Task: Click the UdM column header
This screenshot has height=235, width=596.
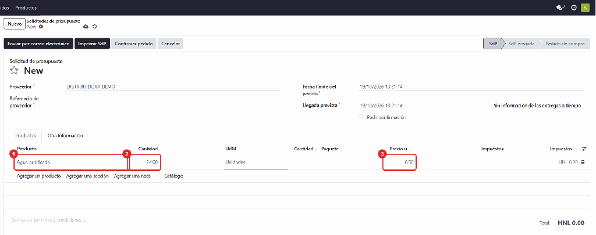Action: [x=231, y=149]
